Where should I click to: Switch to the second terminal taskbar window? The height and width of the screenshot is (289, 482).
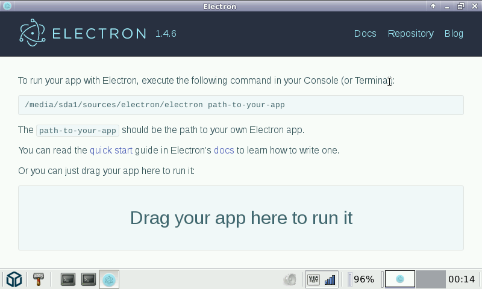89,279
